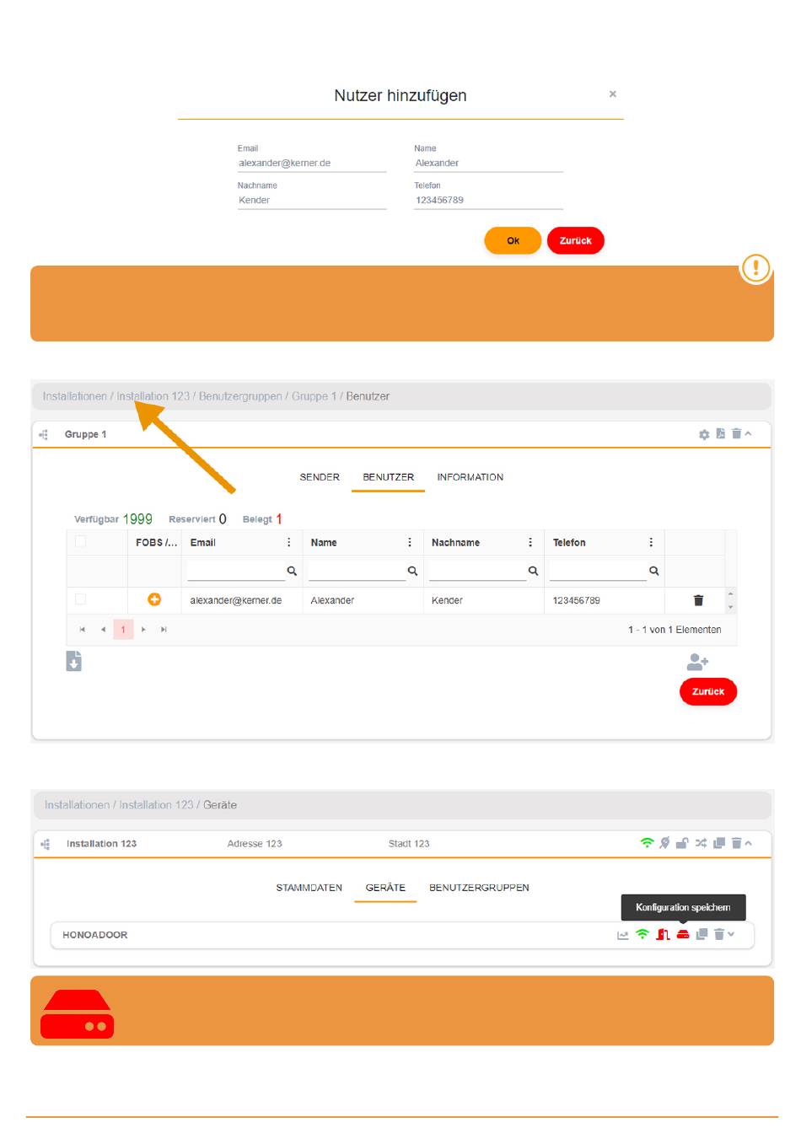Image resolution: width=801 pixels, height=1144 pixels.
Task: Click the Email column filter field
Action: coord(236,571)
